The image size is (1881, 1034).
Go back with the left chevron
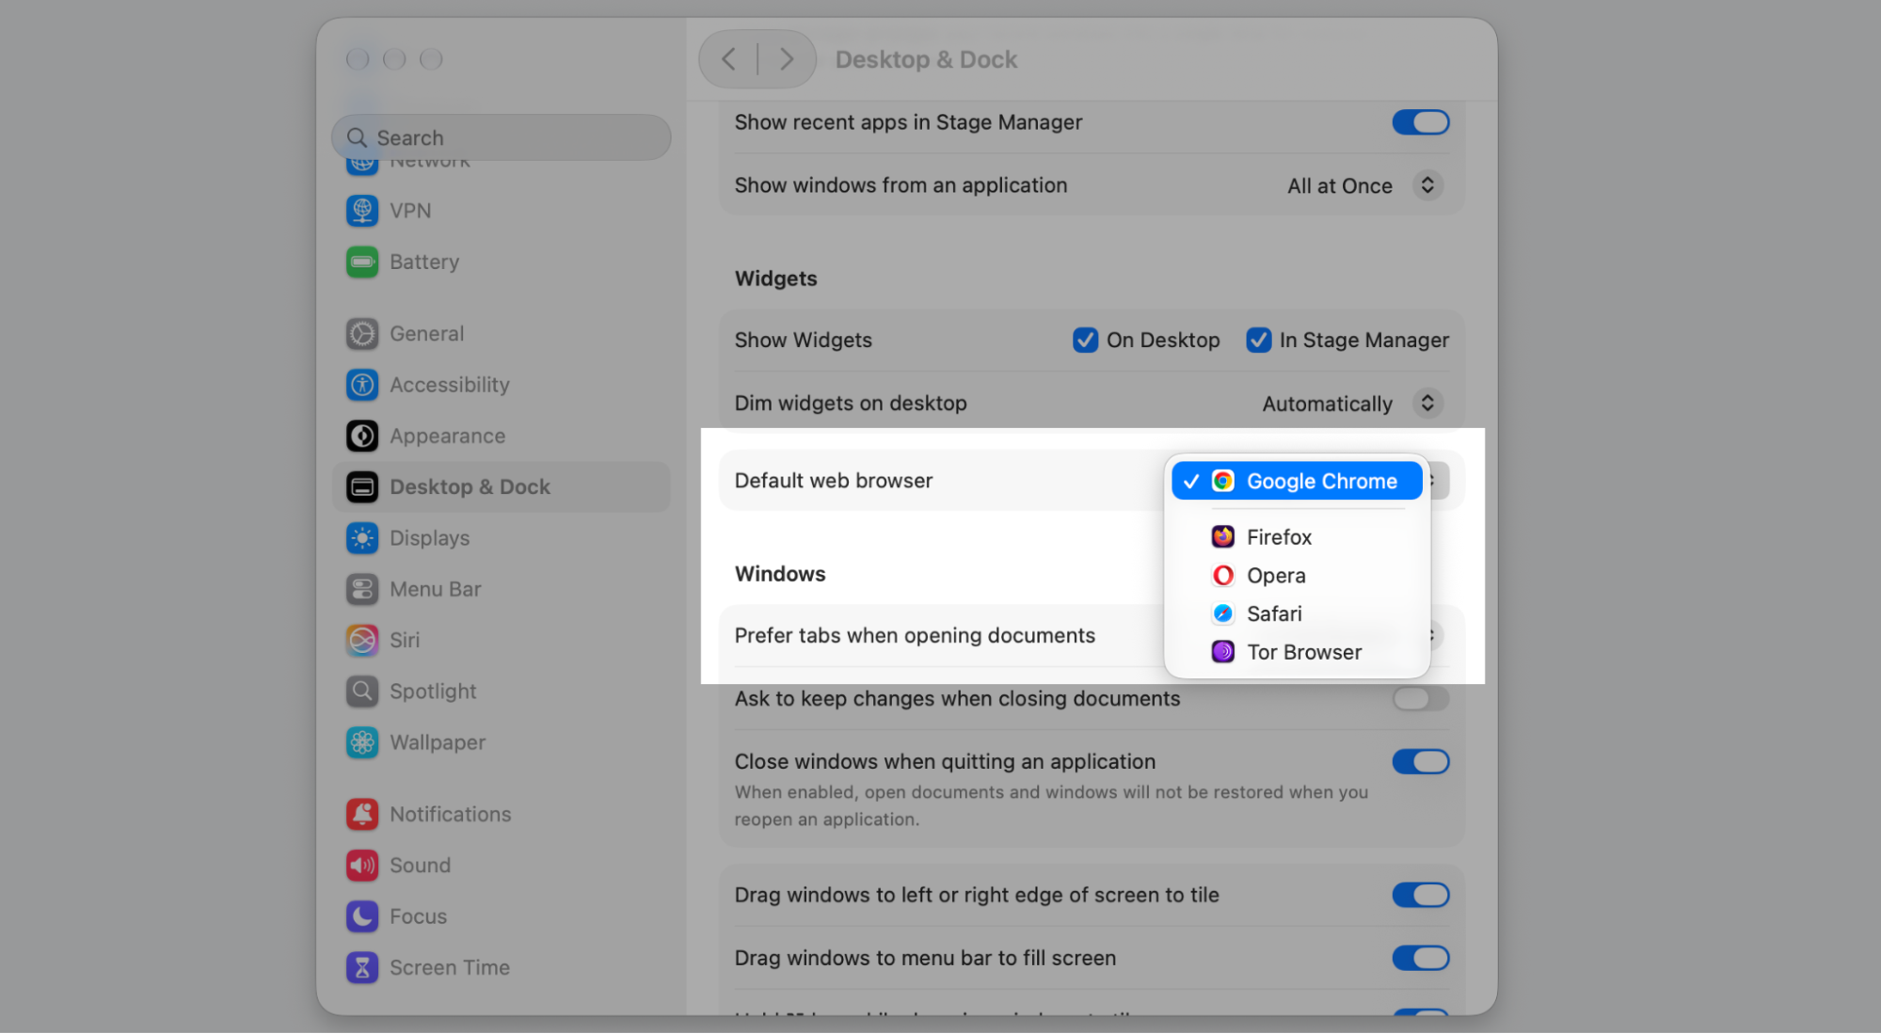coord(728,59)
